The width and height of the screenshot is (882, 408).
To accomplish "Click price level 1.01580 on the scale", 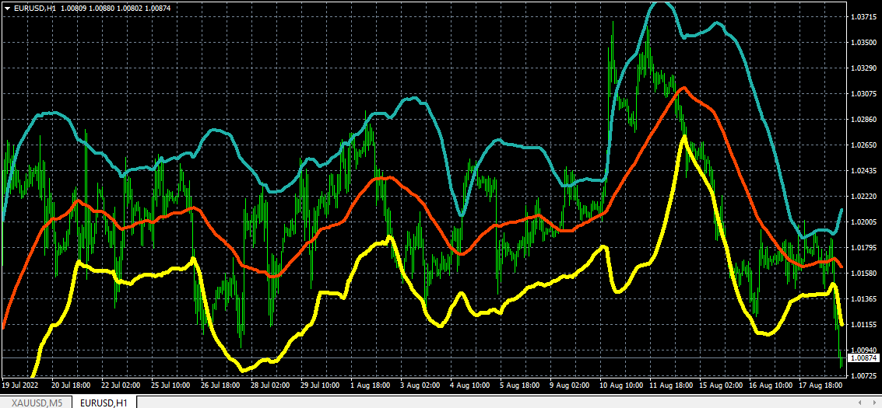I will point(865,274).
